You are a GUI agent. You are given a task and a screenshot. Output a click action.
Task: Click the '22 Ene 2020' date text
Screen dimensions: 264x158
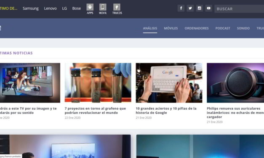(72, 118)
